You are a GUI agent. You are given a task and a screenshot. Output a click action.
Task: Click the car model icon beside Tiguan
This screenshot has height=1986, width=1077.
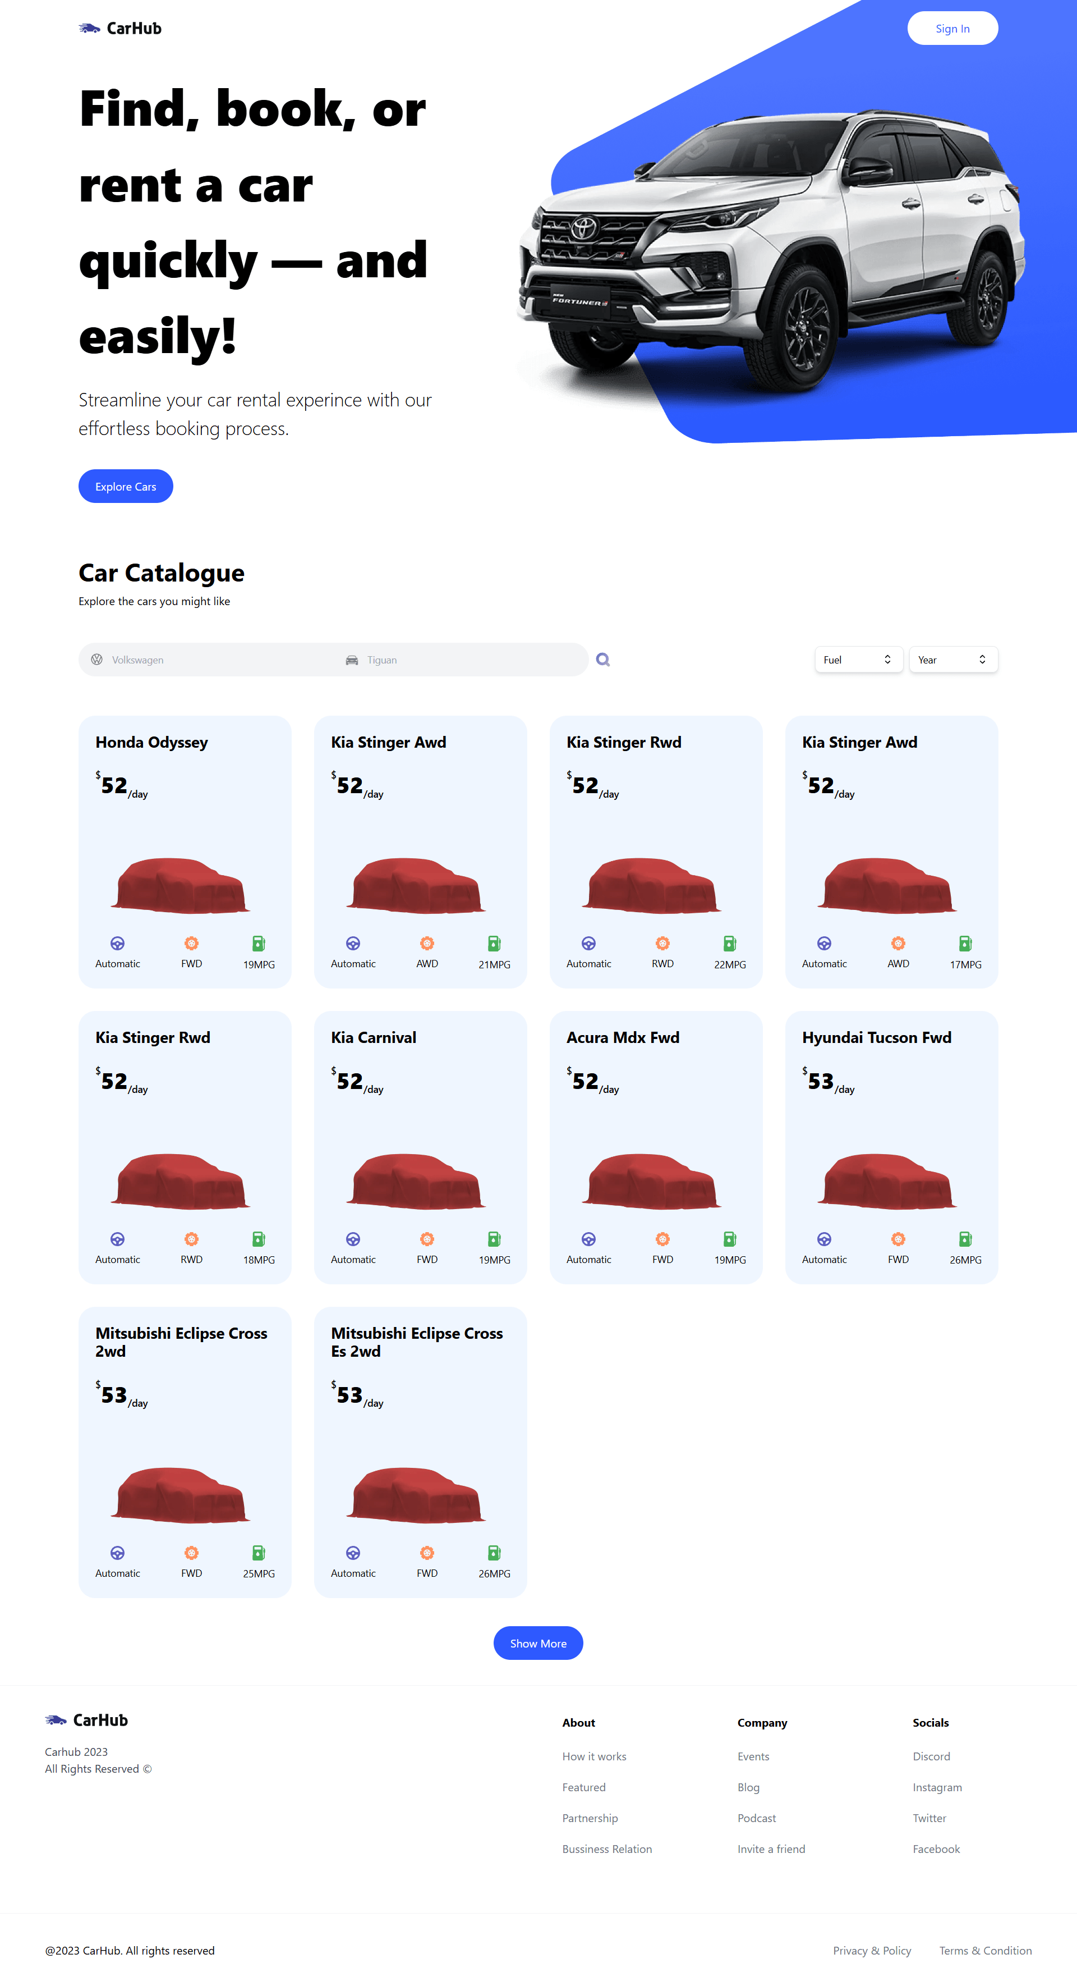click(352, 660)
